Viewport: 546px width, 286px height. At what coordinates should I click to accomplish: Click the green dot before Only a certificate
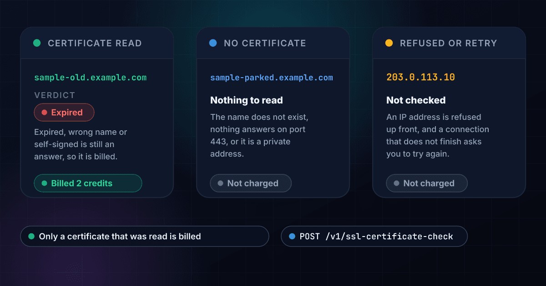pyautogui.click(x=31, y=237)
